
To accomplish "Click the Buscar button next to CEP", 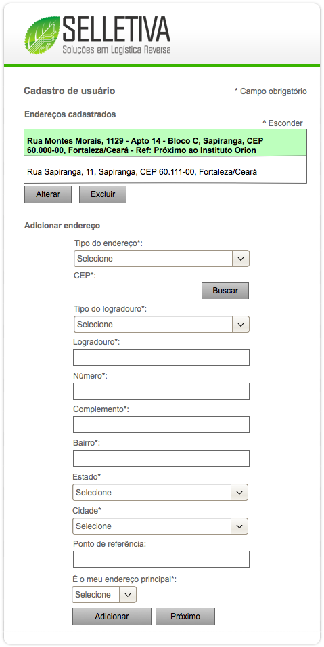I will pos(225,291).
